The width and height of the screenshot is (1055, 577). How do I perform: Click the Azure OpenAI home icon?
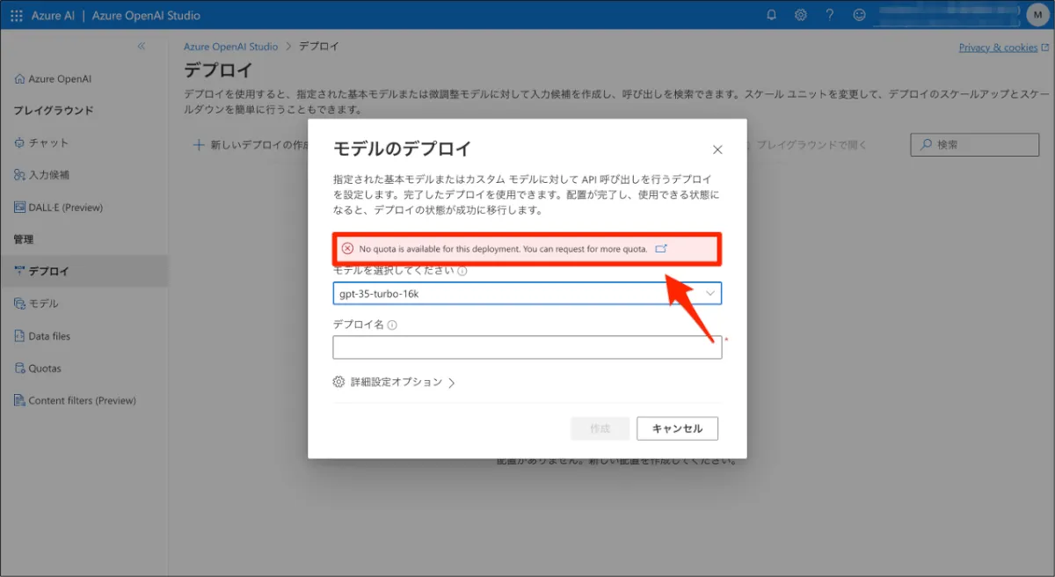(x=19, y=78)
